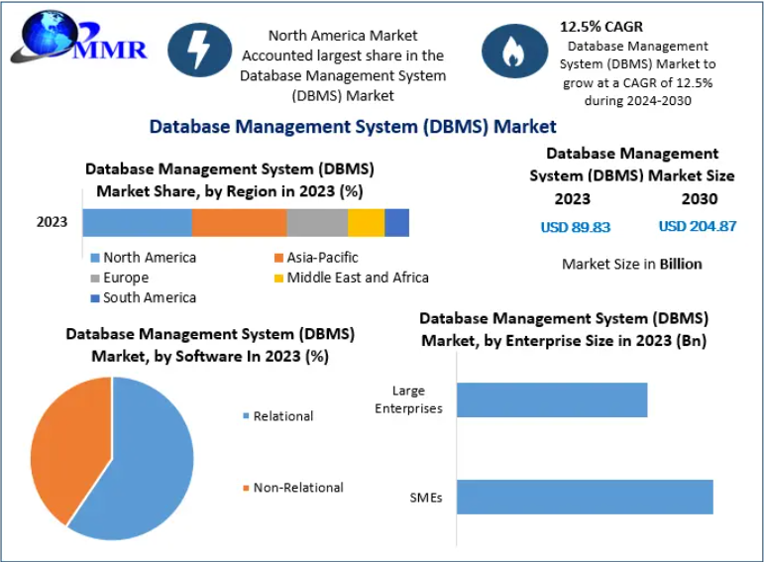The image size is (764, 562).
Task: Click the Large Enterprises bar
Action: coord(551,399)
